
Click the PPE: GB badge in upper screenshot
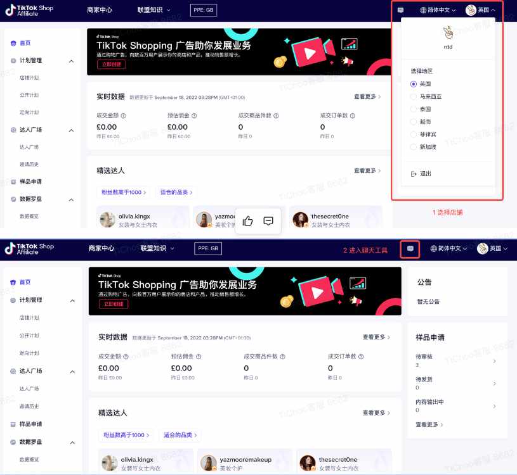204,10
